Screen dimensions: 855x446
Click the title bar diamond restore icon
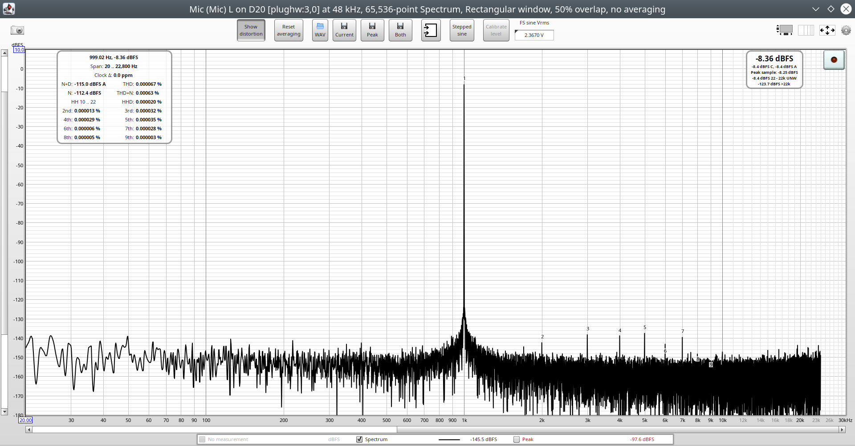pos(831,9)
